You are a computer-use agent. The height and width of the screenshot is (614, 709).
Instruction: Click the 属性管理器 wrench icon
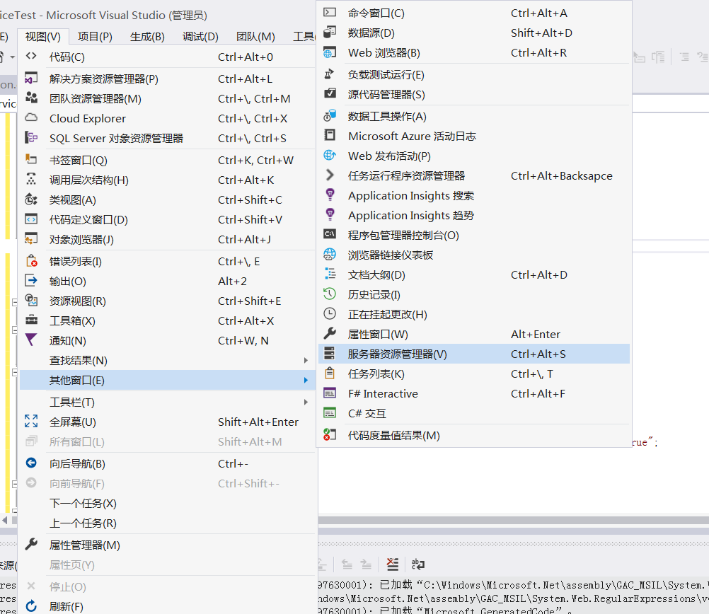point(30,544)
